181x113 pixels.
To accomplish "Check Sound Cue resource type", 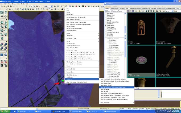I will pyautogui.click(x=106, y=17).
